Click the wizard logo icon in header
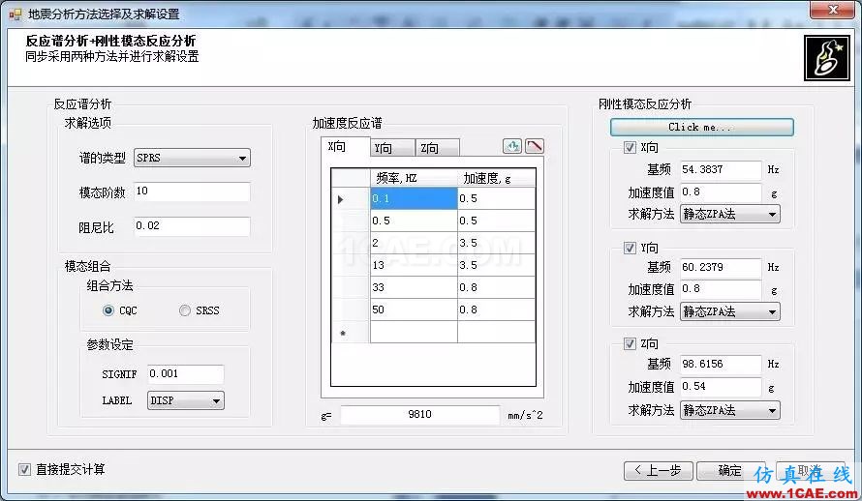 coord(826,58)
